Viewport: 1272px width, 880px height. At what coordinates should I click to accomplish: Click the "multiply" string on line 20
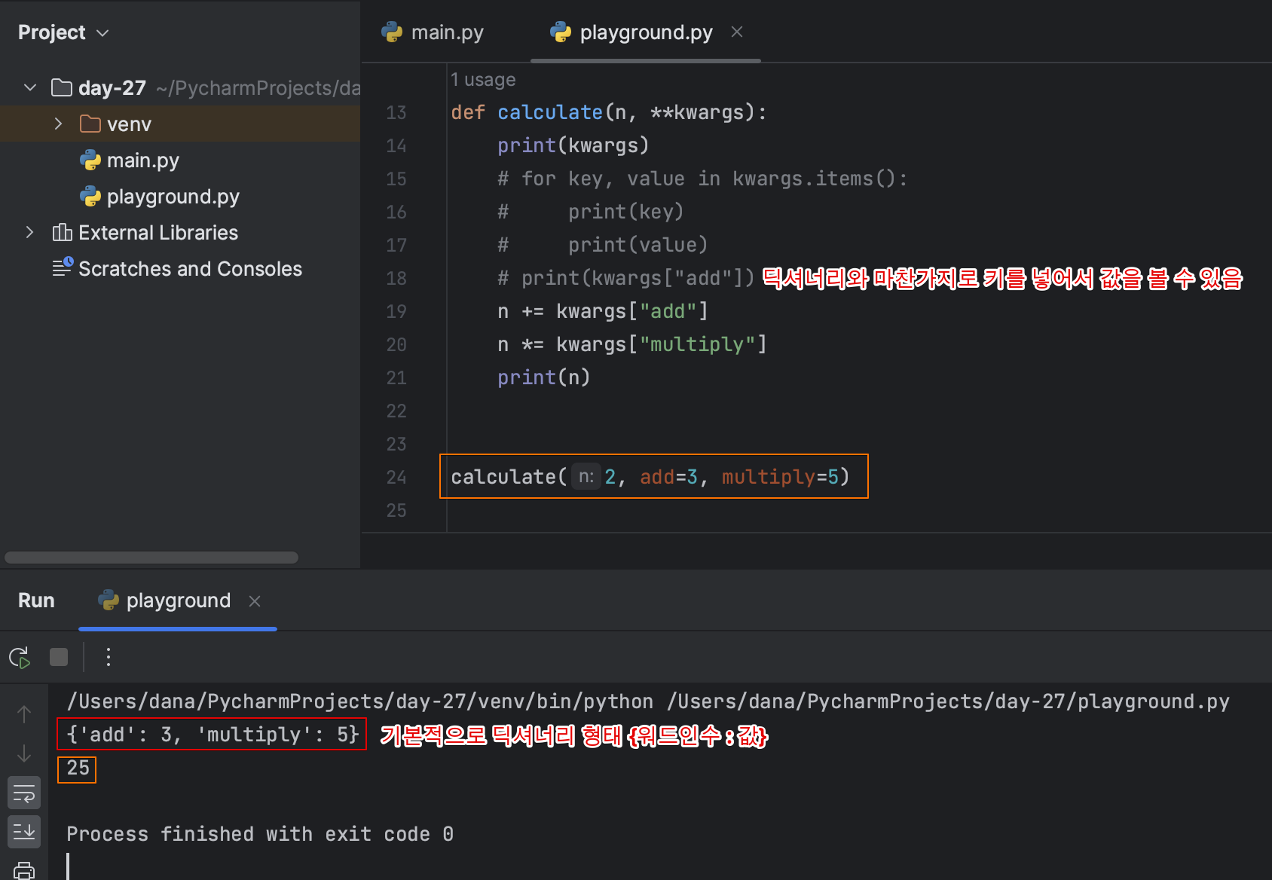point(697,344)
